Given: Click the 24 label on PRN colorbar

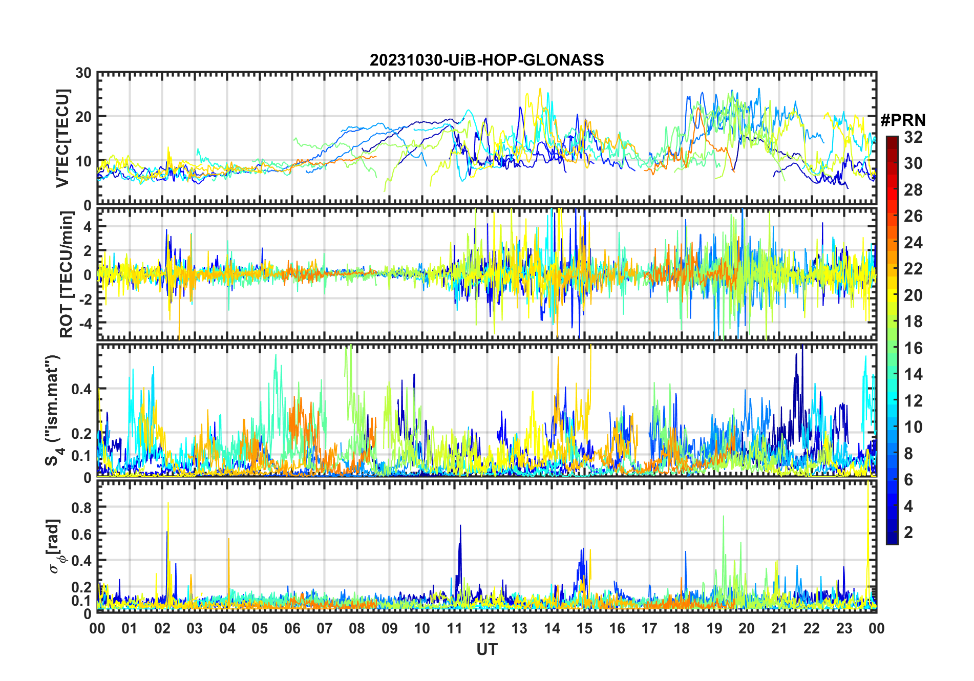Looking at the screenshot, I should coord(913,242).
